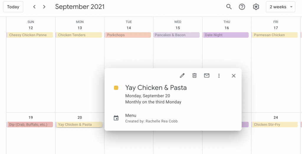This screenshot has width=302, height=154.
Task: Open Pancakes & Bacon event
Action: [177, 35]
